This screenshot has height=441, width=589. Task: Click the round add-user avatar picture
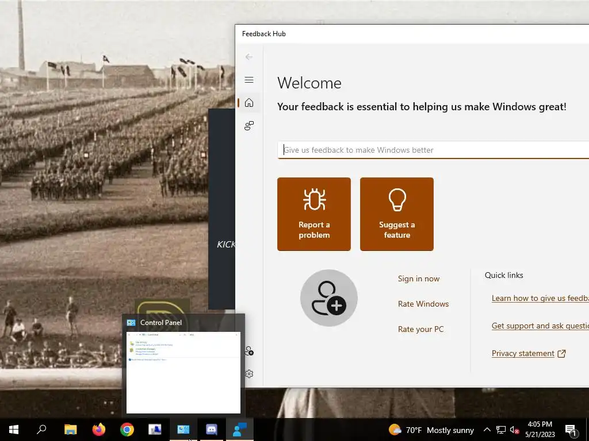click(328, 298)
